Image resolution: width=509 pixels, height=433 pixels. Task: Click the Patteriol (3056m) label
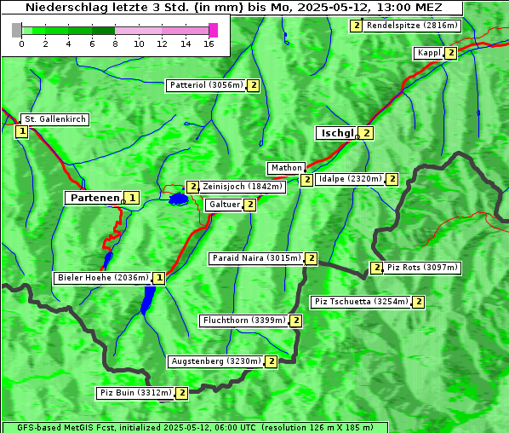click(207, 85)
